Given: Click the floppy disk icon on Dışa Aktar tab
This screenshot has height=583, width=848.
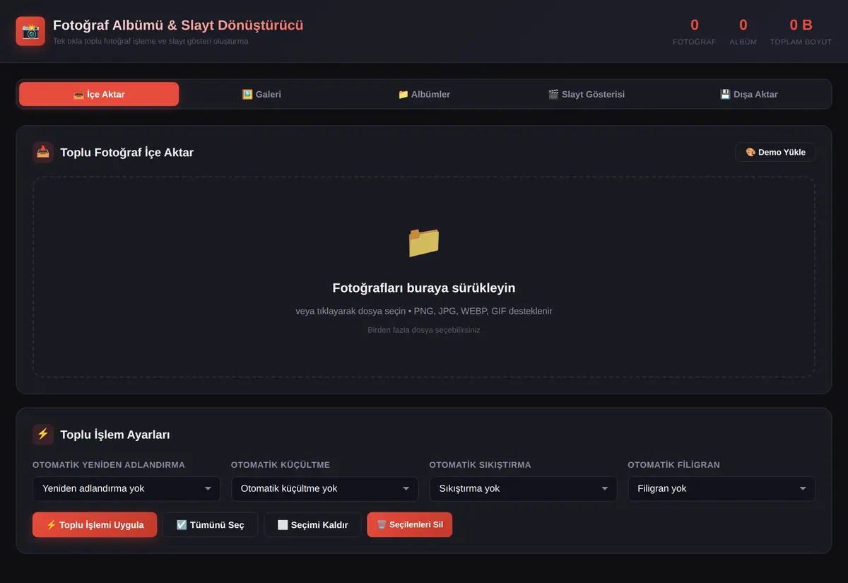Looking at the screenshot, I should point(725,94).
